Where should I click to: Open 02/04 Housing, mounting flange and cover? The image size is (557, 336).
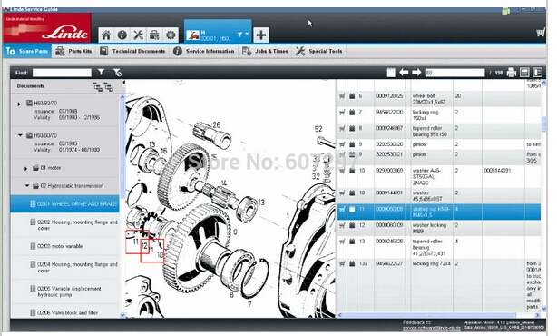pos(65,267)
